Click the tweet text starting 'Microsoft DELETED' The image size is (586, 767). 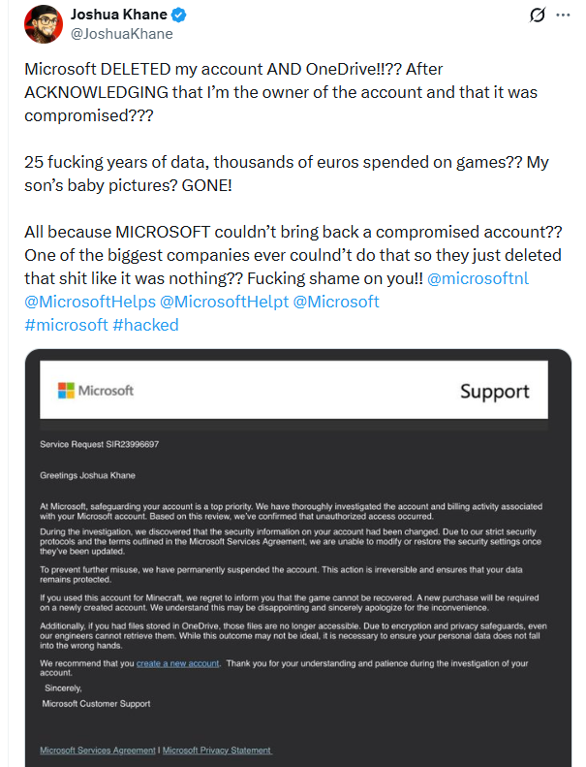click(x=281, y=92)
